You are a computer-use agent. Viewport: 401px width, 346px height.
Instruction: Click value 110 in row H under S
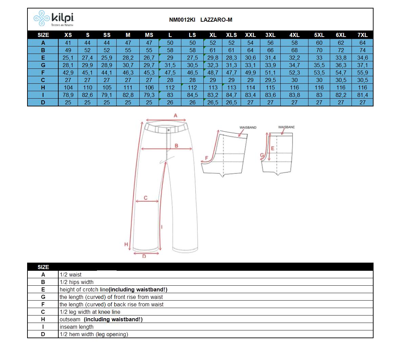(x=87, y=87)
